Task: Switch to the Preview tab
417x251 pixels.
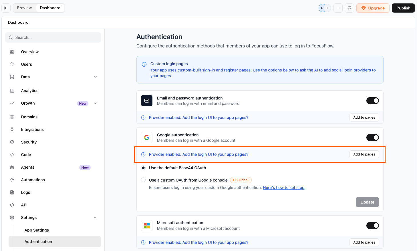Action: (x=24, y=8)
